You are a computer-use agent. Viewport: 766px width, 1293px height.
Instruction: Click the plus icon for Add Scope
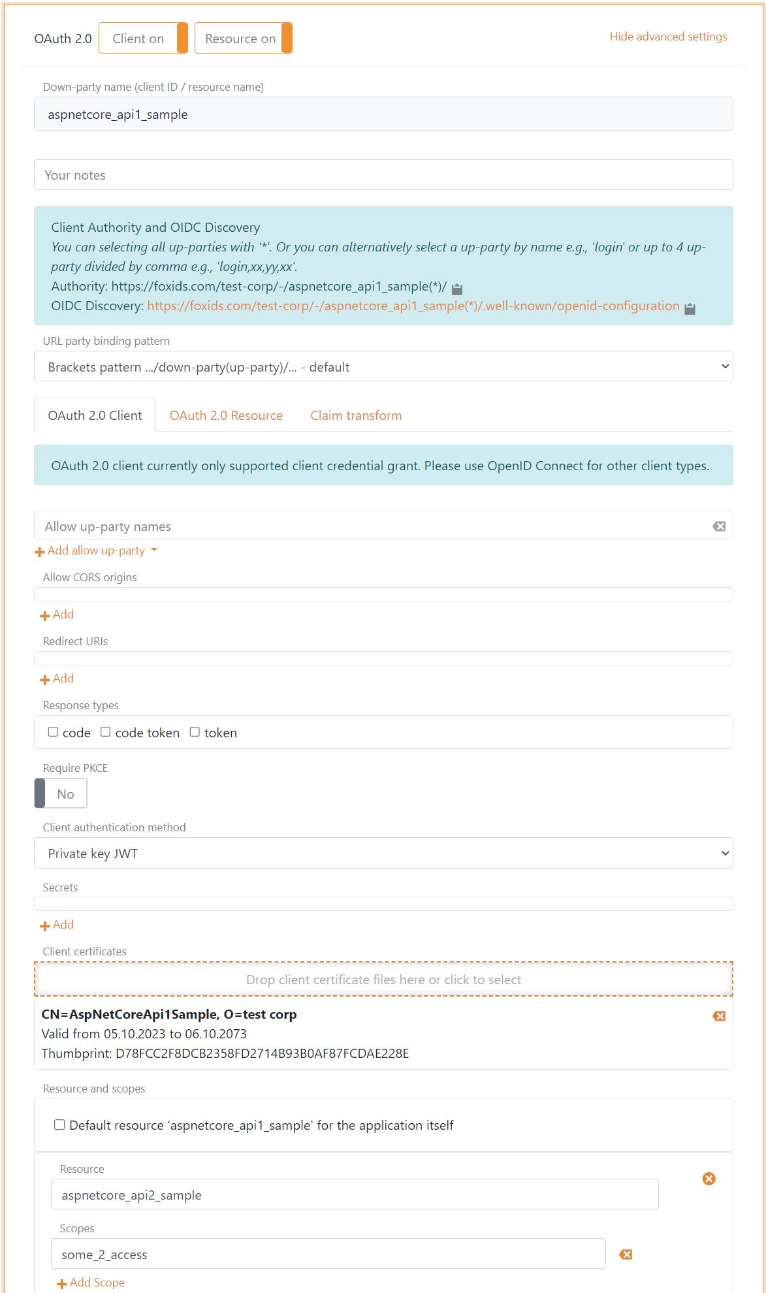coord(62,1284)
